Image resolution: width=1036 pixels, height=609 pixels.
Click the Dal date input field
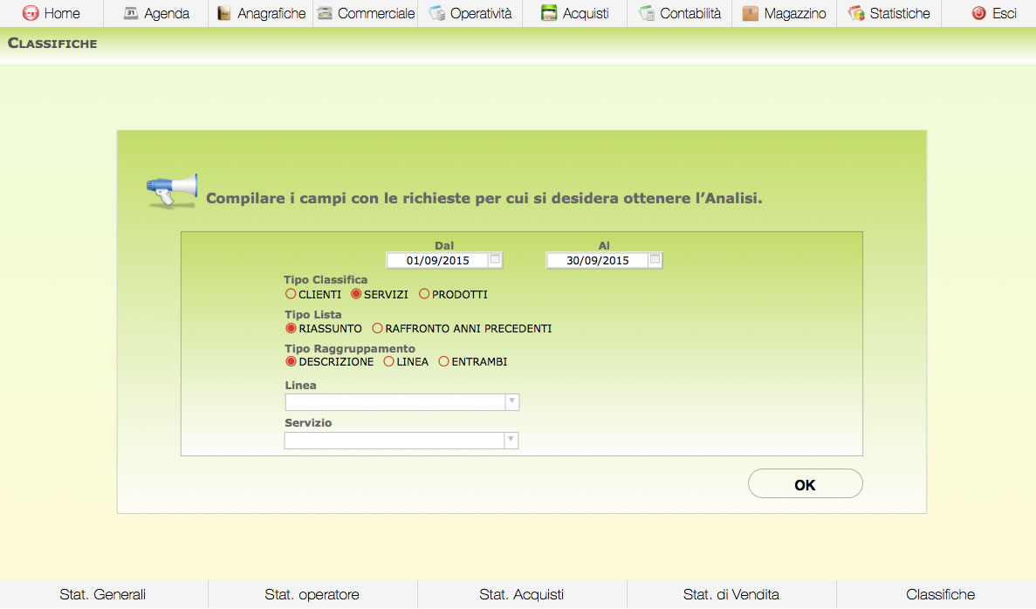pos(437,260)
